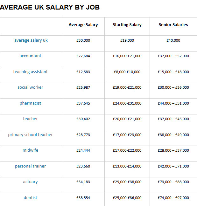Open the dentist job link
Screen dimensions: 197x206
click(x=30, y=198)
